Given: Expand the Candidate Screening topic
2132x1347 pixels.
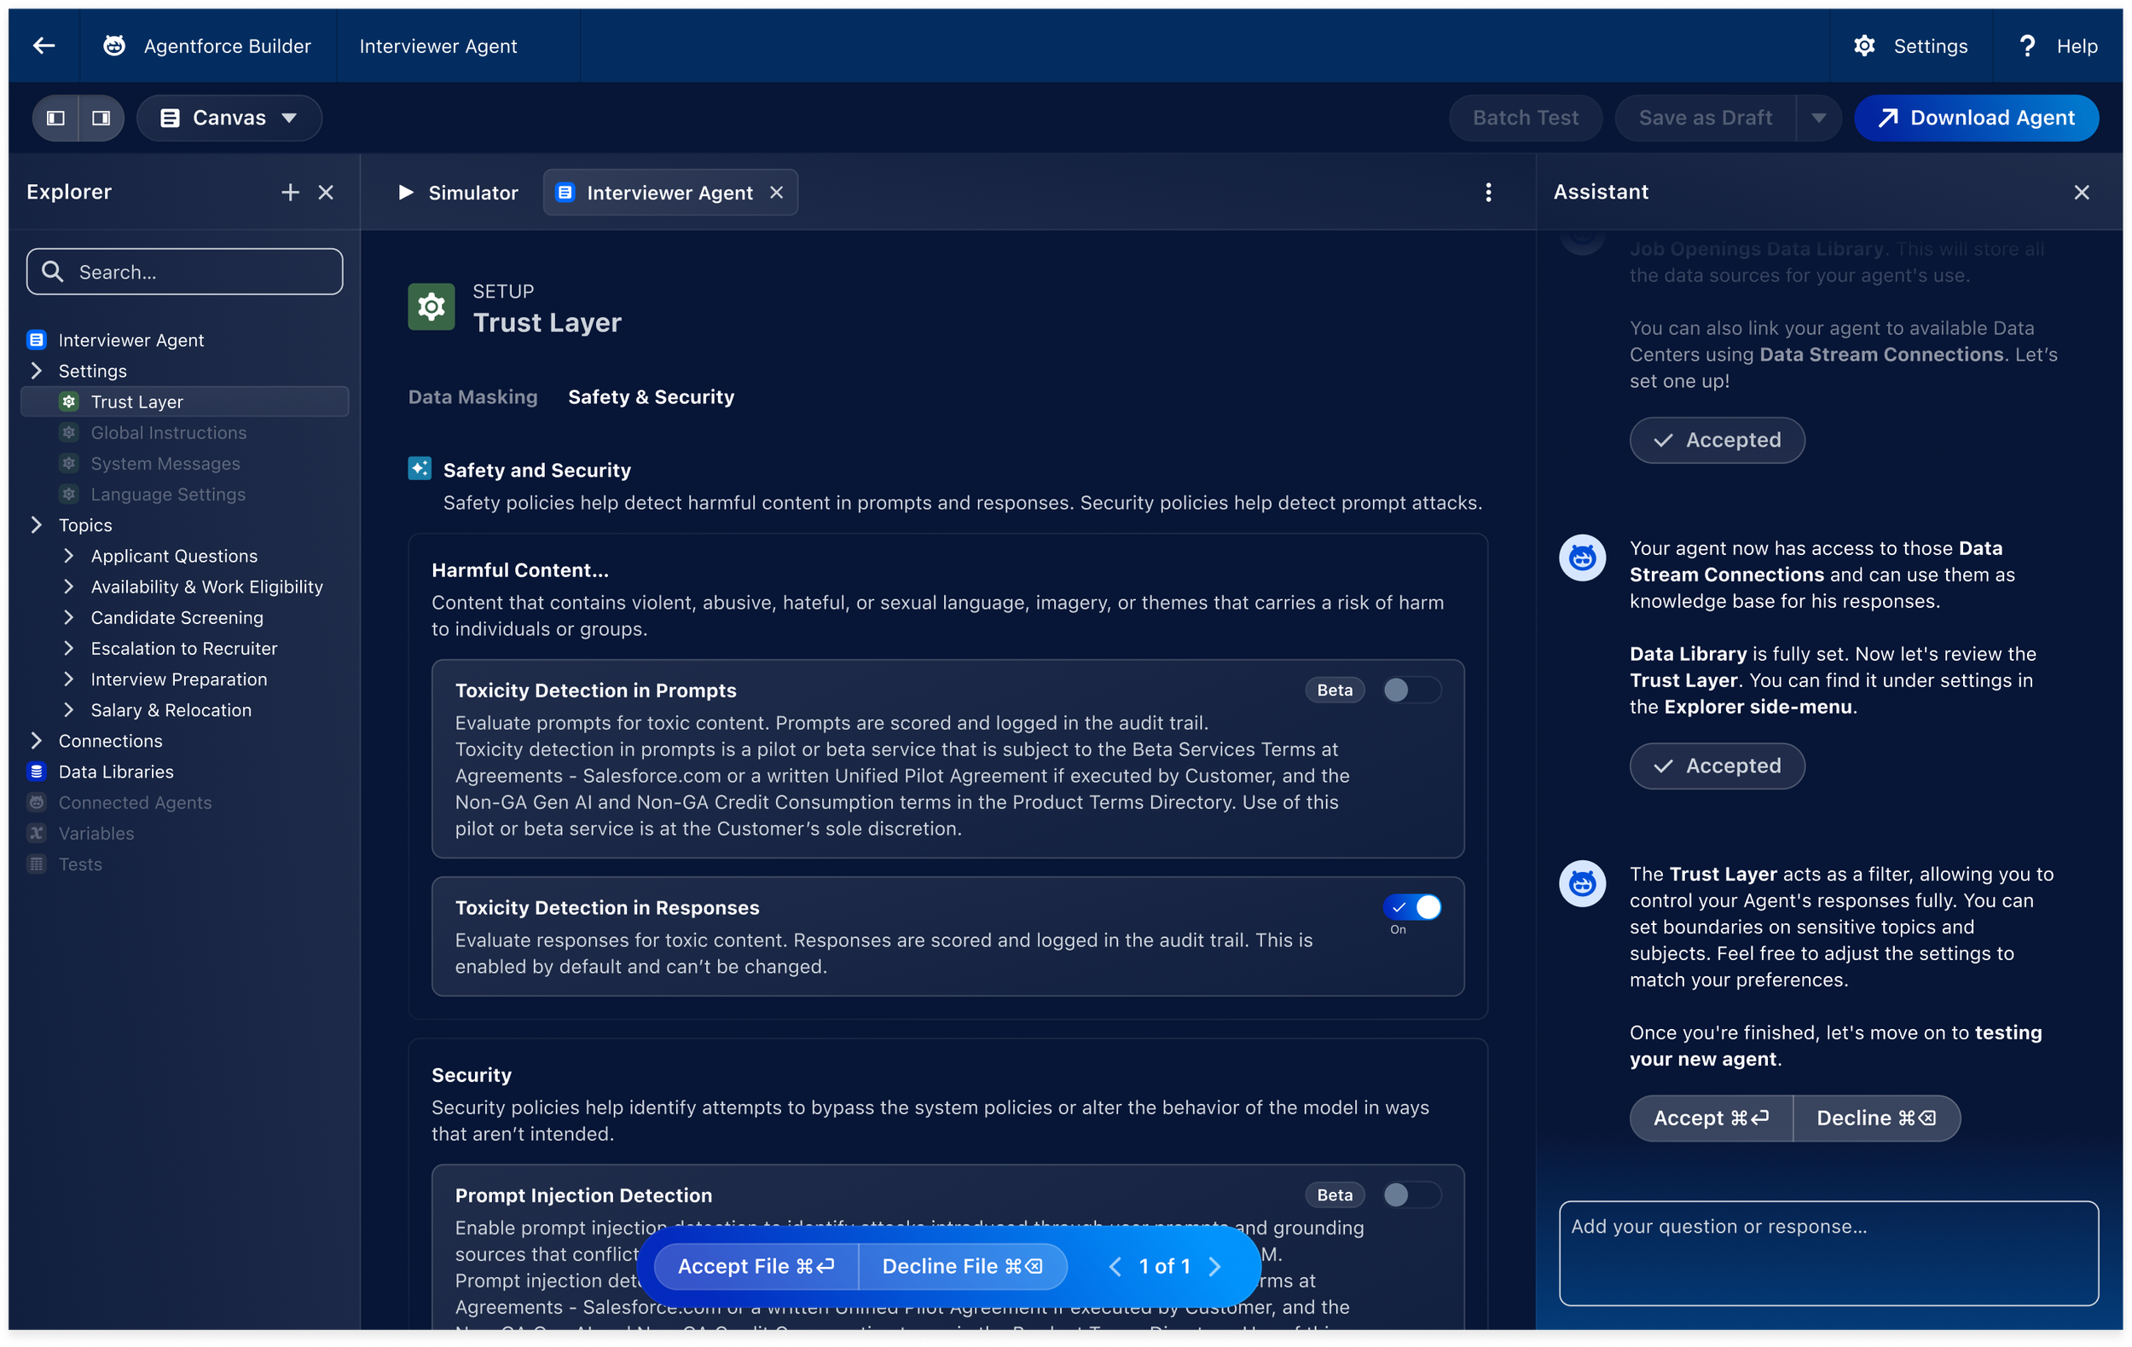Looking at the screenshot, I should click(x=69, y=618).
